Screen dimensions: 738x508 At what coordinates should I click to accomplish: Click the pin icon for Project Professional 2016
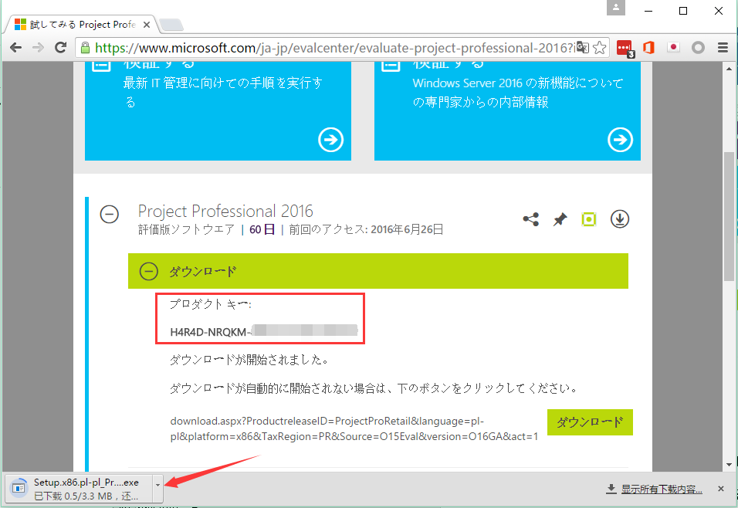coord(560,219)
